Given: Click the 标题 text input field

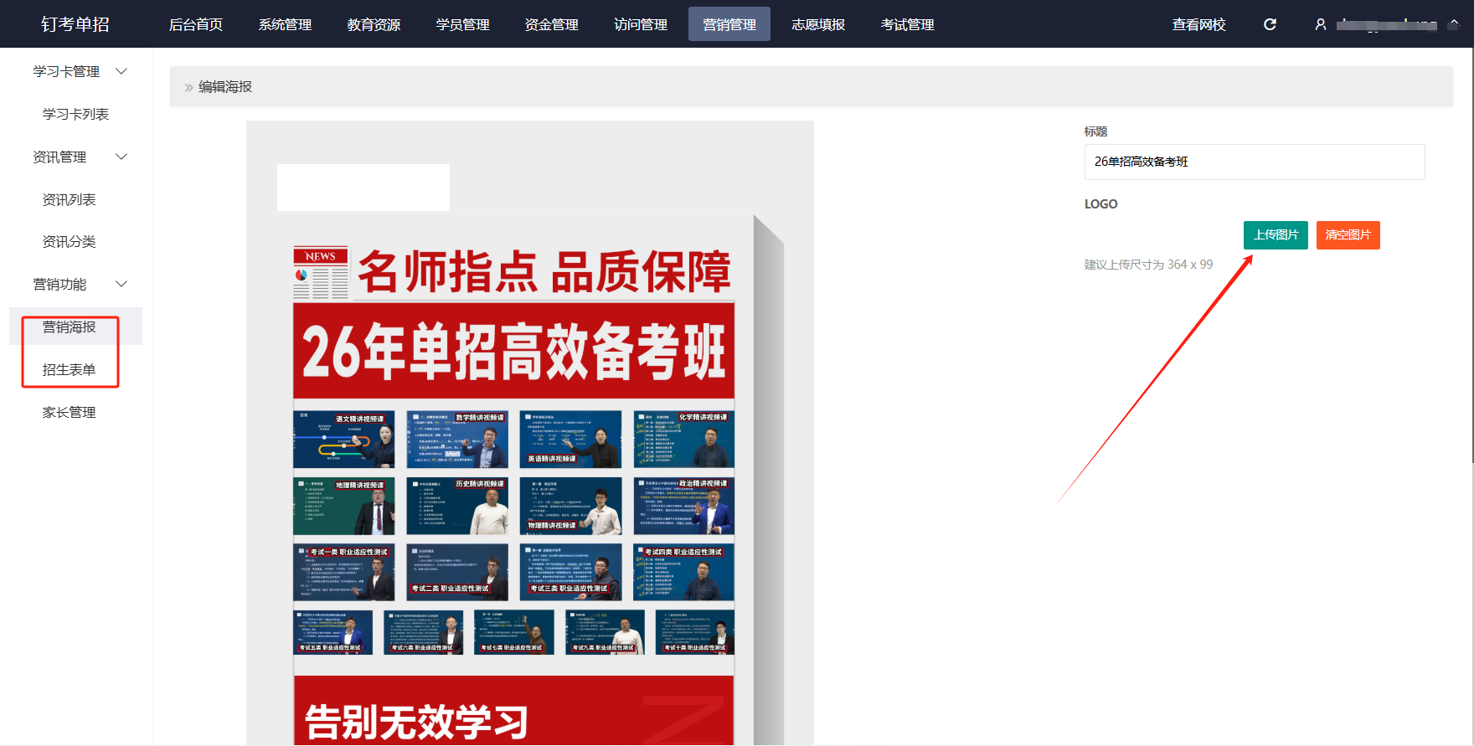Looking at the screenshot, I should (1254, 162).
